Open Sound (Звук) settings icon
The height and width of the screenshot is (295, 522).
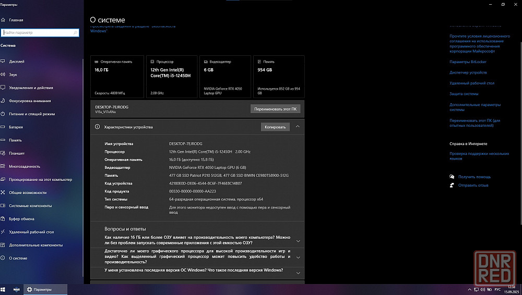coord(3,75)
